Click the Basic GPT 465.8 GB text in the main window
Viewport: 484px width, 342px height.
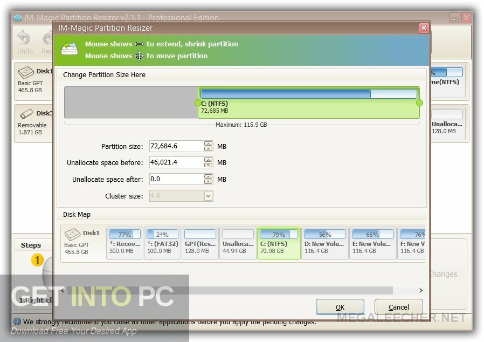pyautogui.click(x=30, y=86)
